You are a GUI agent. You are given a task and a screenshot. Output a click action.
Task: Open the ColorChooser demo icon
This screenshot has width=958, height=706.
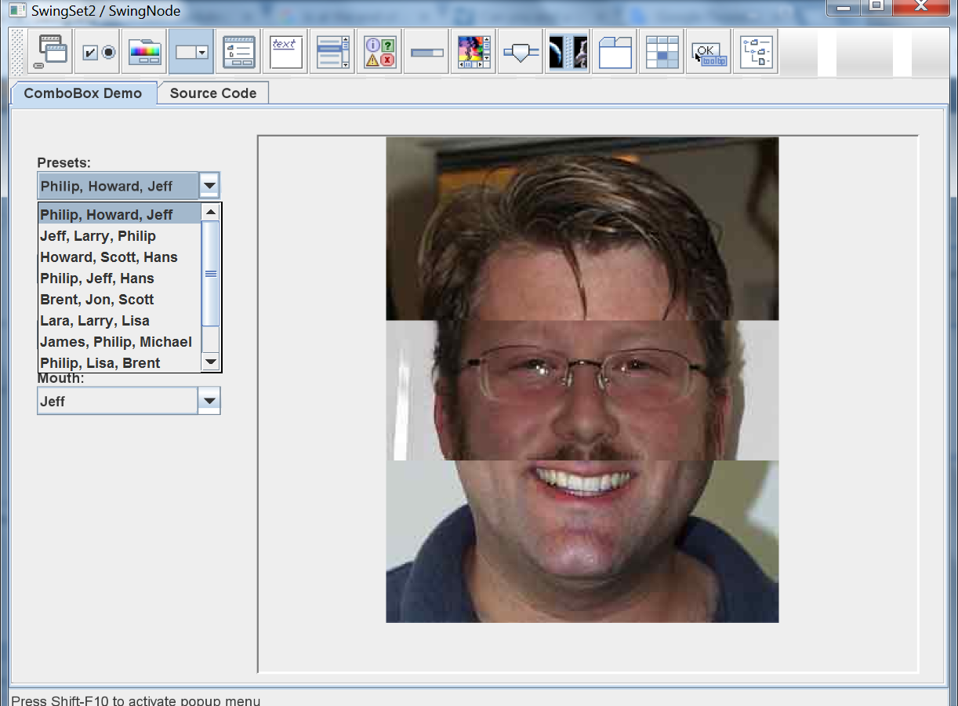click(x=144, y=52)
